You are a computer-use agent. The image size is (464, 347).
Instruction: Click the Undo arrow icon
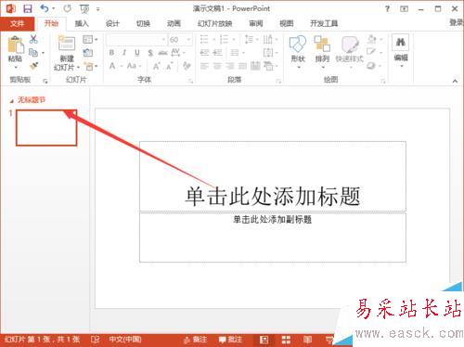coord(45,8)
